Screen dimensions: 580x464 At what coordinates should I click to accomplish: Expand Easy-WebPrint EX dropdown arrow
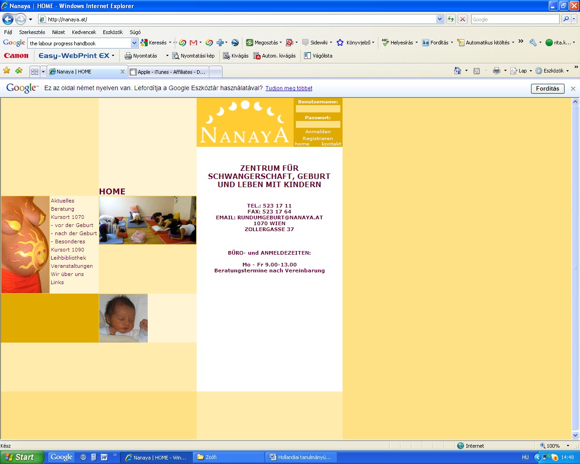[x=113, y=56]
